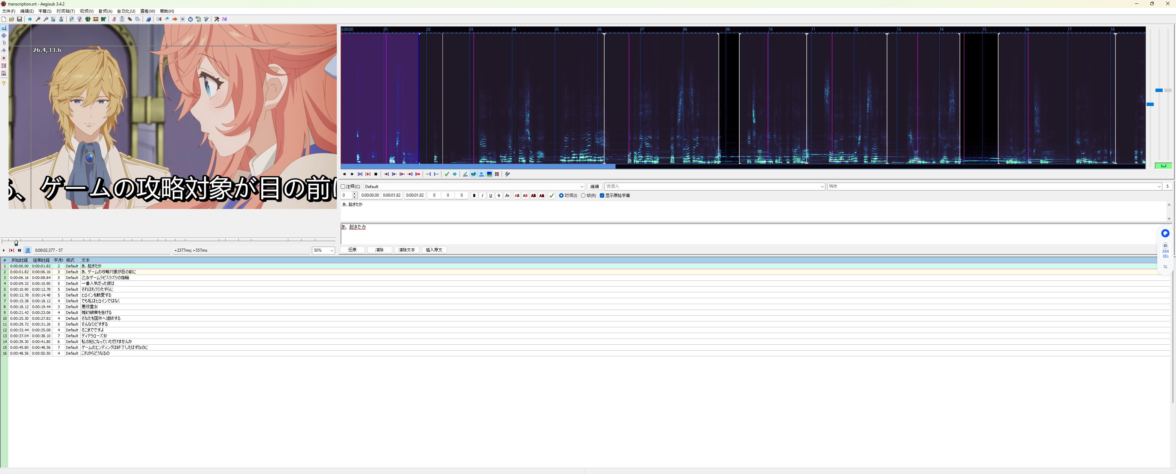The height and width of the screenshot is (474, 1176).
Task: Click the Bold formatting button
Action: click(474, 195)
